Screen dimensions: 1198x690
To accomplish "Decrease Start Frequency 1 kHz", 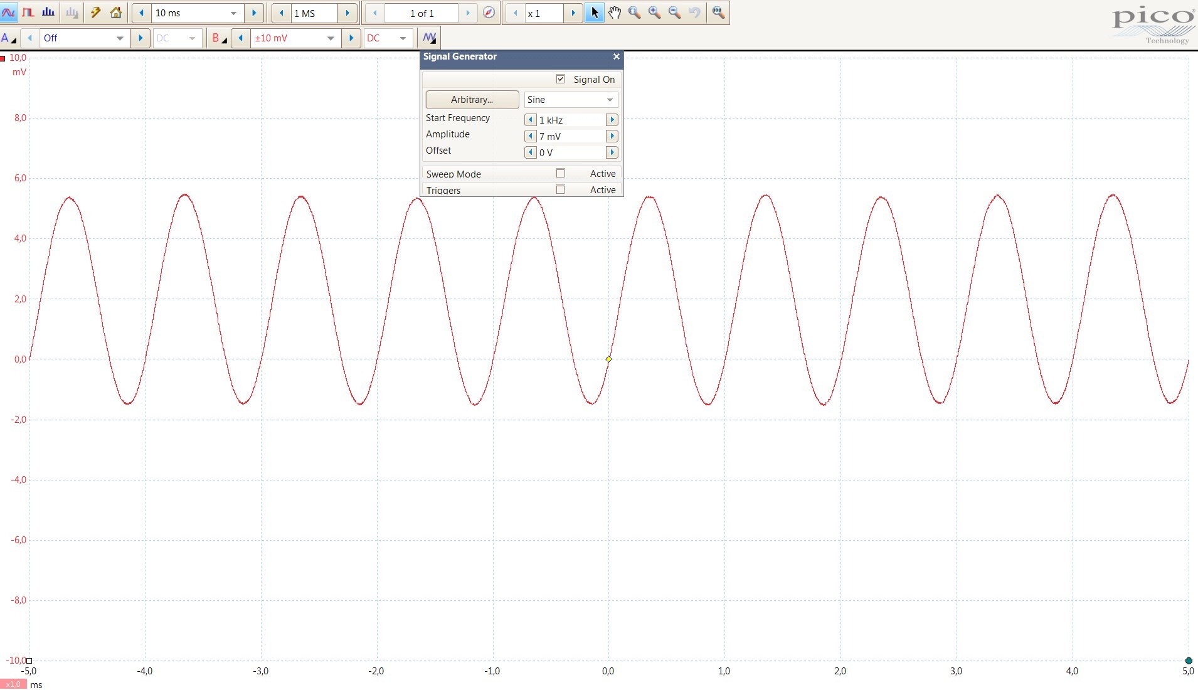I will (x=531, y=120).
